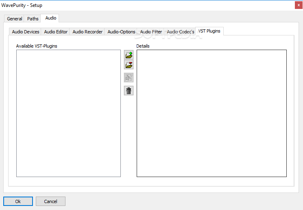Add a VST plugin folder
The image size is (303, 210).
click(x=129, y=55)
